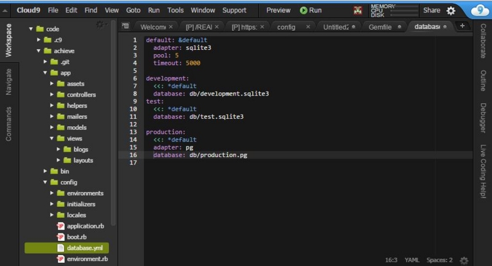Click unsaved dot on database tab

445,26
